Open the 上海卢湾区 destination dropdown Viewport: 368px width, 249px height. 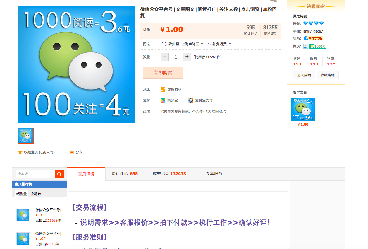[x=192, y=44]
